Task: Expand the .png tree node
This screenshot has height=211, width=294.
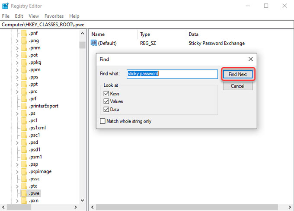Action: click(x=17, y=41)
